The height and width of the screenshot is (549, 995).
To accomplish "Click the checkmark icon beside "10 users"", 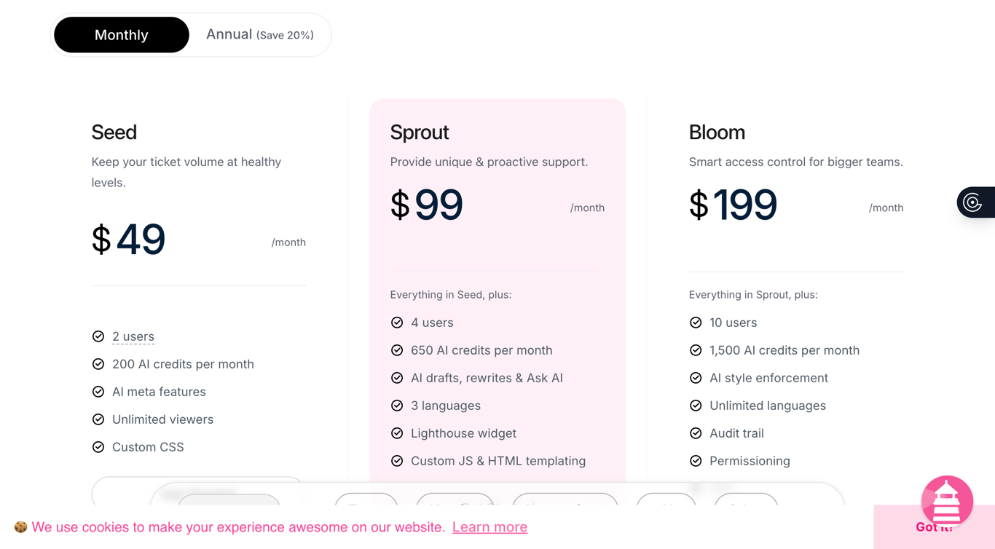I will click(696, 322).
